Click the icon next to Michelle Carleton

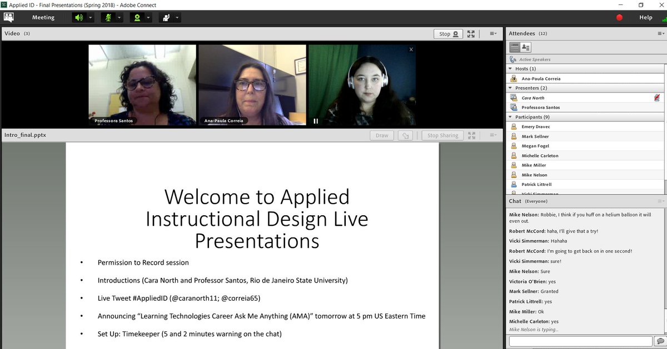tap(514, 156)
